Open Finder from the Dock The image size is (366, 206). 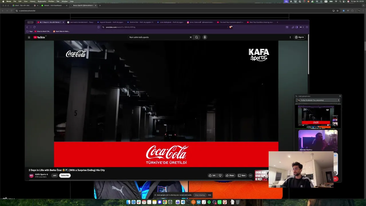click(128, 202)
